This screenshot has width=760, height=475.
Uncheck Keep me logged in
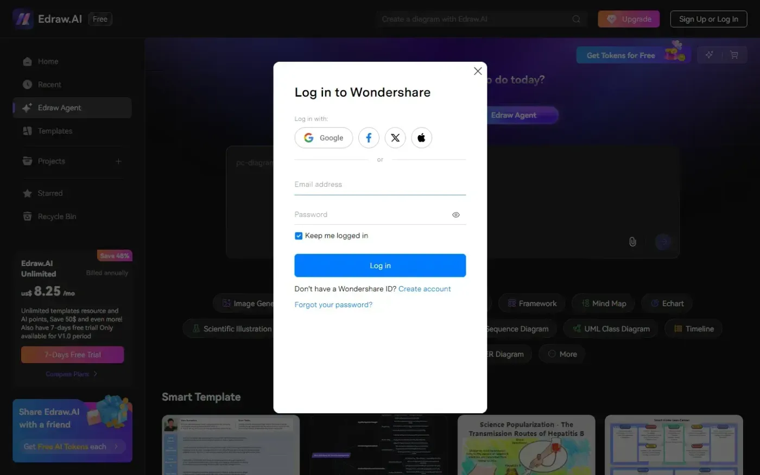pyautogui.click(x=299, y=236)
